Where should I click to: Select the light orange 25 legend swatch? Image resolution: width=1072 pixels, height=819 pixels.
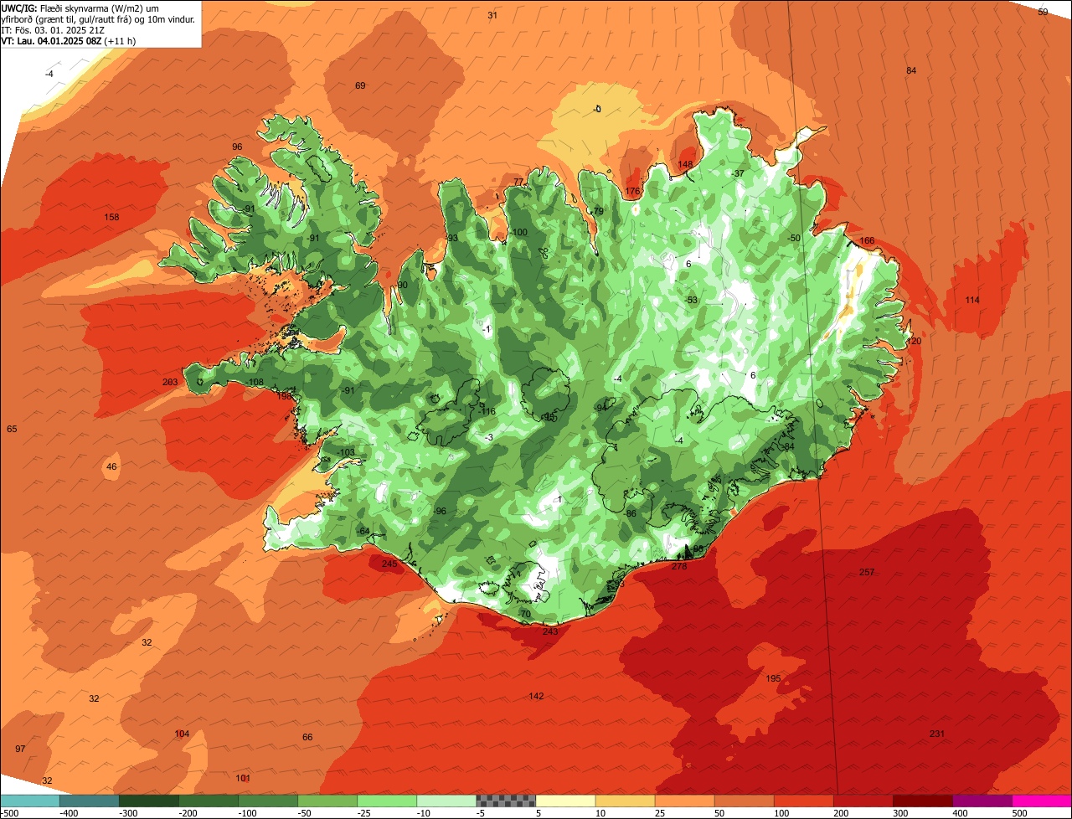pyautogui.click(x=684, y=801)
